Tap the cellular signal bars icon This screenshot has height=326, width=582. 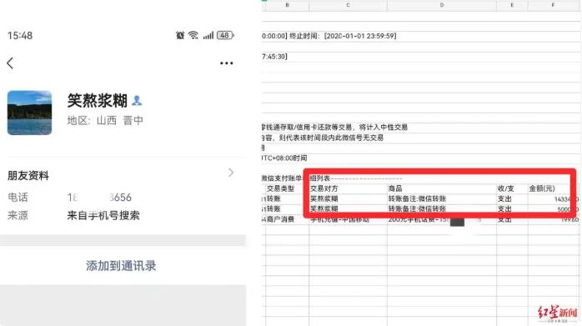tap(208, 35)
